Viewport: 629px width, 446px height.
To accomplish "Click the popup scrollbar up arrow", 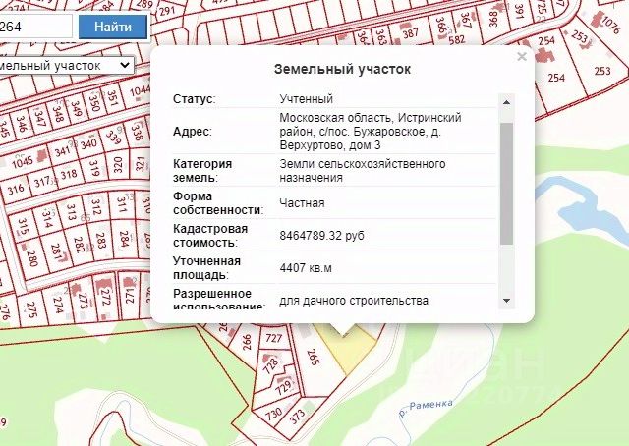I will click(x=506, y=102).
